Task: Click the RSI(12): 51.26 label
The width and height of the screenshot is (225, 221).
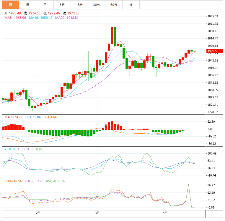Action: point(34,181)
